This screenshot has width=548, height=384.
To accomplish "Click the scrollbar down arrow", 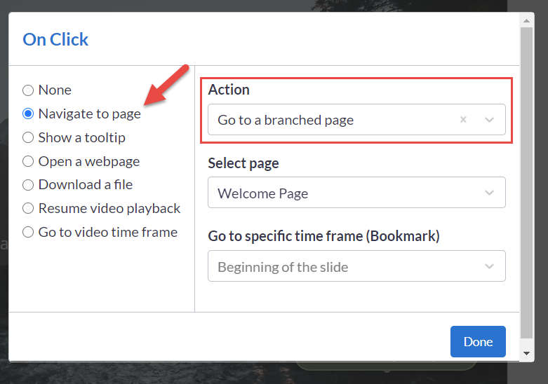I will (x=526, y=353).
